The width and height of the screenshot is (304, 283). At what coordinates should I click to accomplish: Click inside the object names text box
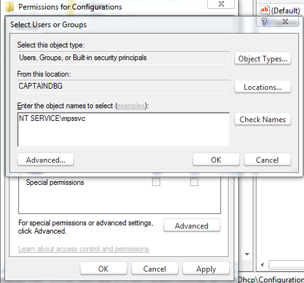click(123, 129)
